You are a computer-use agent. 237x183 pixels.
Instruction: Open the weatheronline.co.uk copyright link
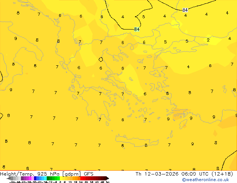coord(206,180)
